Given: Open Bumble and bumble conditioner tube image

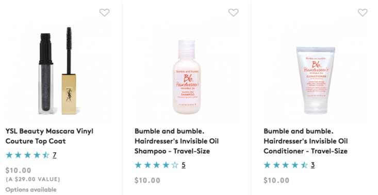Looking at the screenshot, I should point(316,80).
